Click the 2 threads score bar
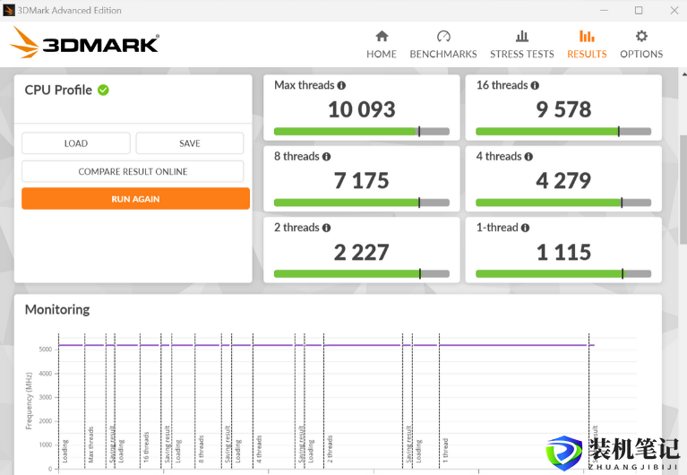Screen dimensions: 687x475 [362, 273]
